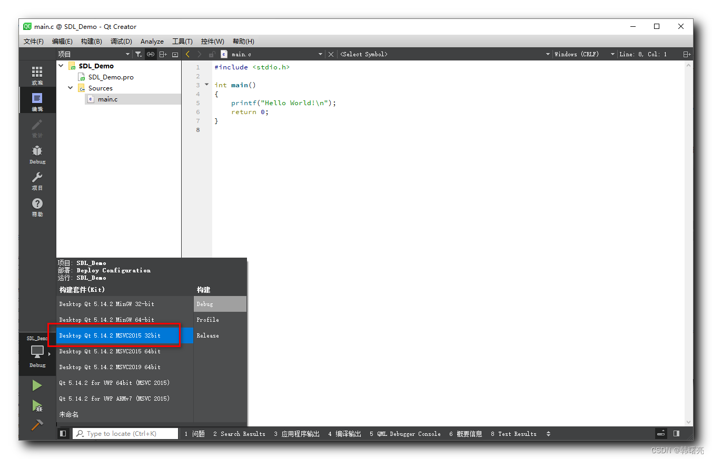
Task: Go back in editor navigation history
Action: tap(187, 54)
